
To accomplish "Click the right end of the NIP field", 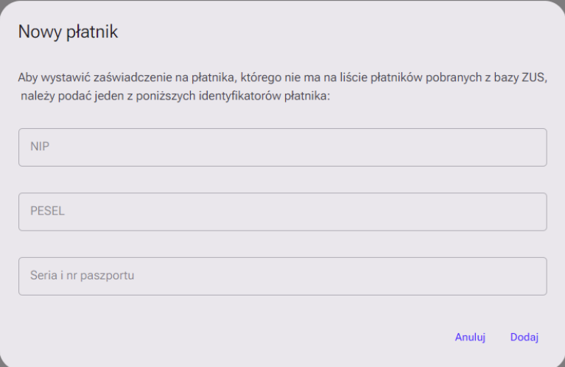I will tap(530, 147).
